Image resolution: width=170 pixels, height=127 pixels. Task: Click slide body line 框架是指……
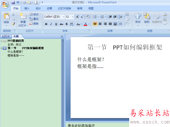click(x=90, y=66)
